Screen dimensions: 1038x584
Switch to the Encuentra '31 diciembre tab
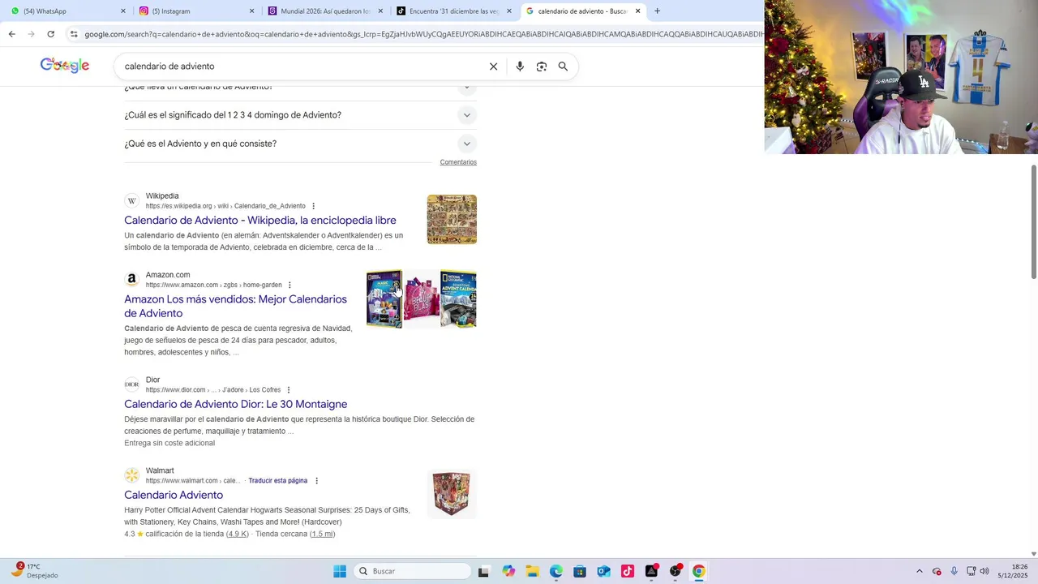click(453, 11)
